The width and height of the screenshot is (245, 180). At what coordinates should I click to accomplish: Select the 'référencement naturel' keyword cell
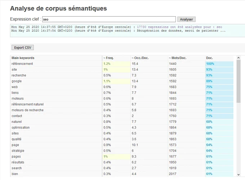tap(56, 104)
